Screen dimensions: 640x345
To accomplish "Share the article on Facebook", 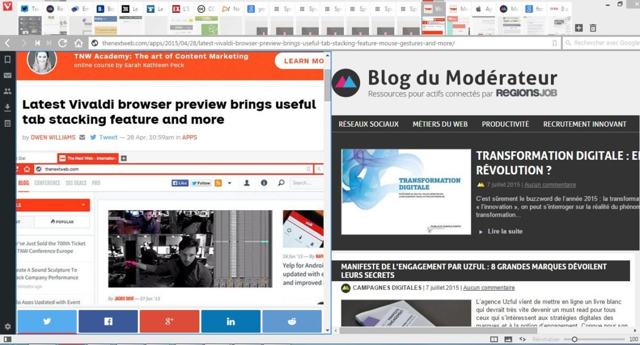I will pyautogui.click(x=108, y=322).
